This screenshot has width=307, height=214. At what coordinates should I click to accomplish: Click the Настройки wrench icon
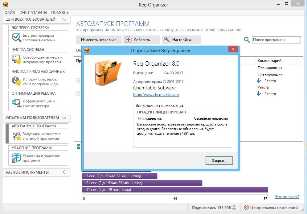(167, 39)
